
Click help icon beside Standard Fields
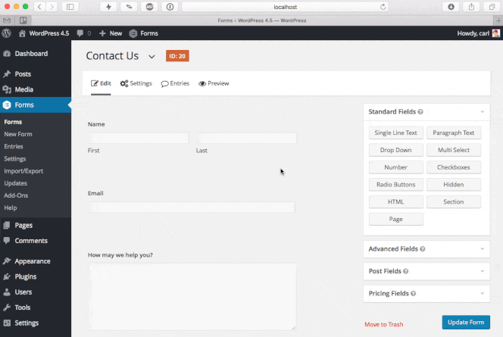click(x=420, y=112)
